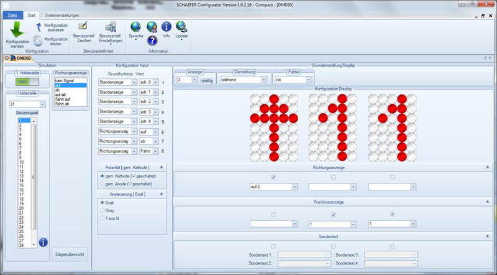This screenshot has width=497, height=275.
Task: Open Grundfunktion dropdown for input 1
Action: coord(134,82)
